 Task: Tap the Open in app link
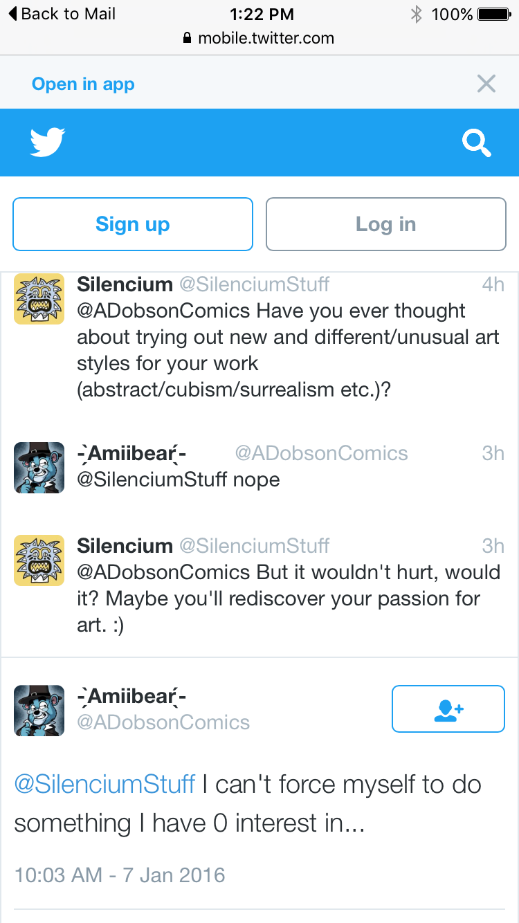pyautogui.click(x=83, y=84)
